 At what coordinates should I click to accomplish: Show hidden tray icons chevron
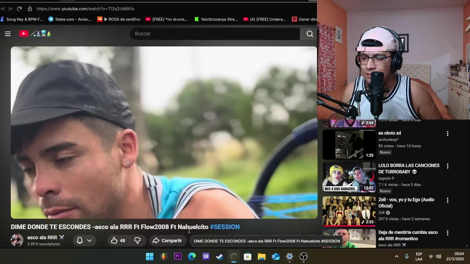(397, 256)
